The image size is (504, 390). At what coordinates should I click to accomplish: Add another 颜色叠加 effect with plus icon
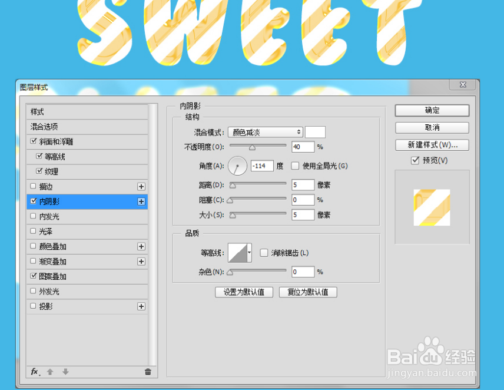pos(141,247)
